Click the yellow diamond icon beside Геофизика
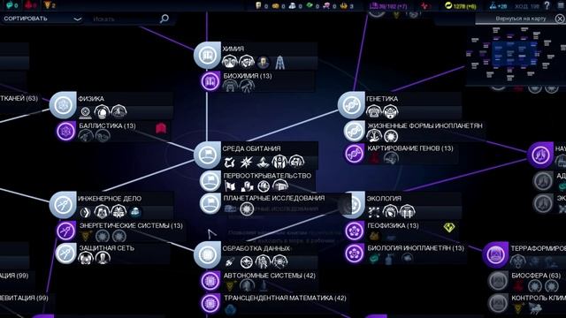This screenshot has height=318, width=566. point(449,228)
